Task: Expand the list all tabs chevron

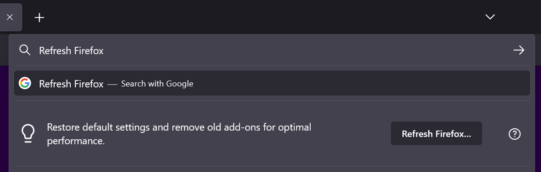Action: [x=490, y=17]
